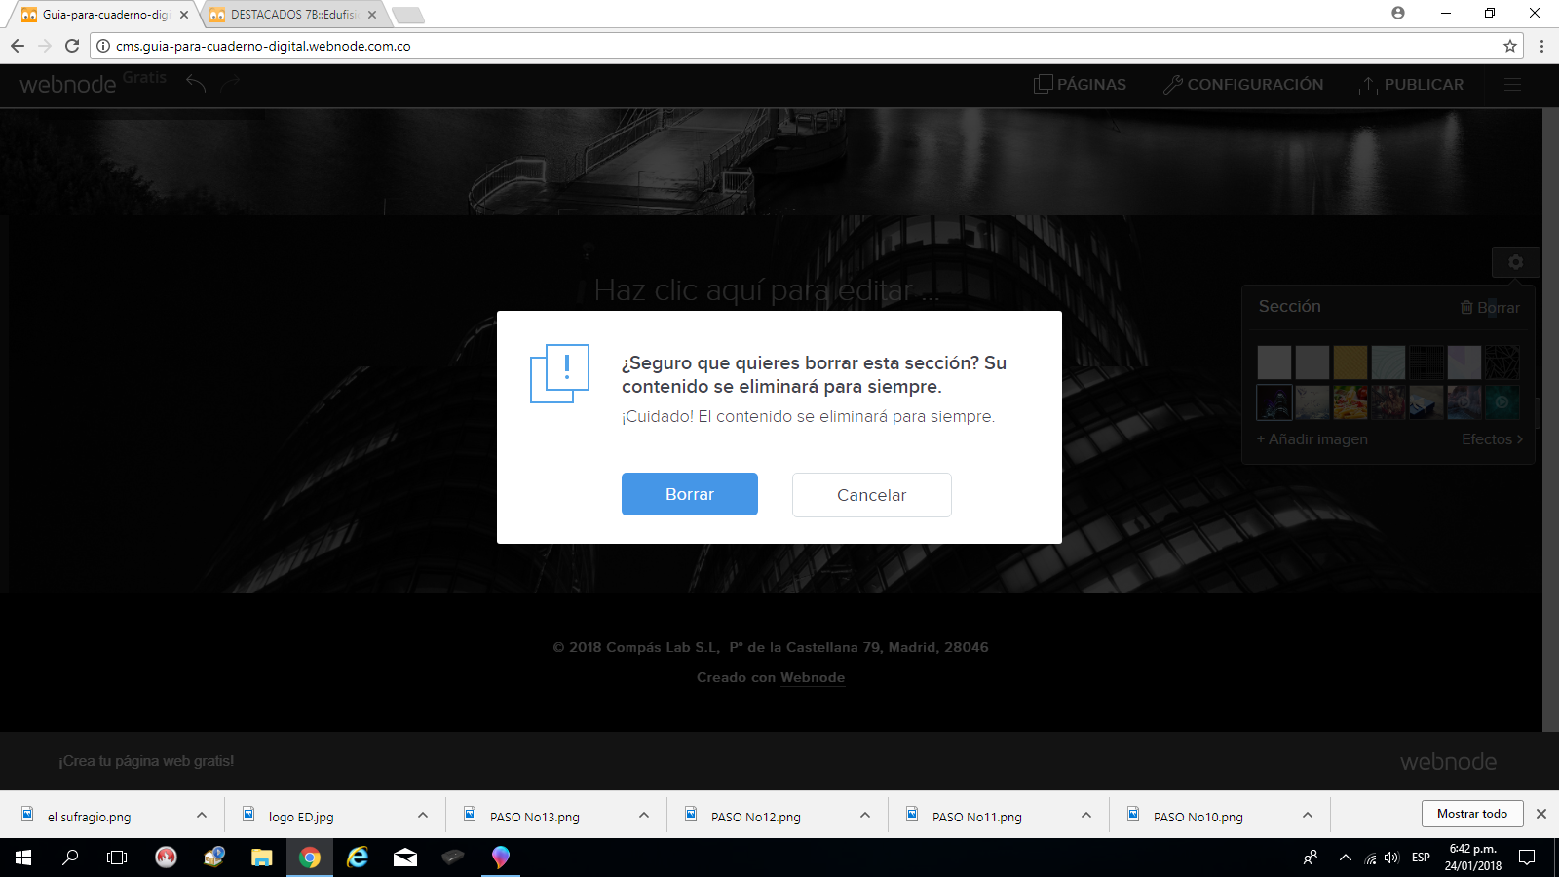Image resolution: width=1559 pixels, height=877 pixels.
Task: Open the Webnode hamburger menu icon
Action: click(1512, 85)
